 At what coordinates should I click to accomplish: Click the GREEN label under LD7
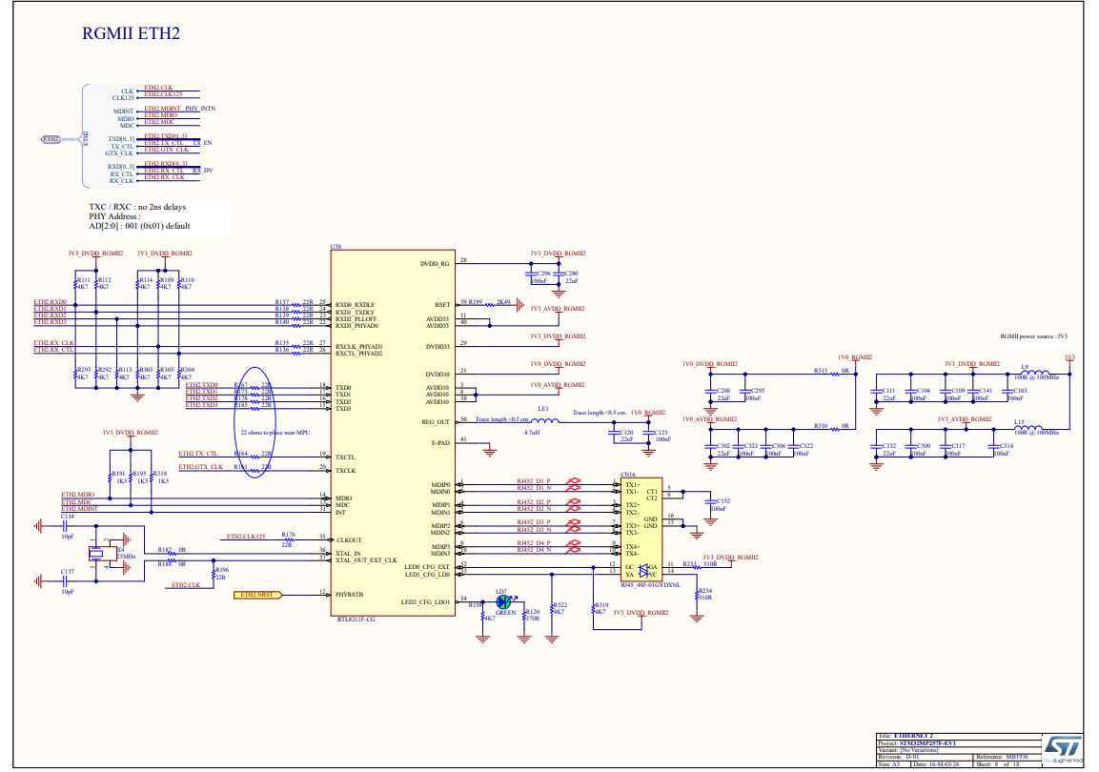pos(505,612)
